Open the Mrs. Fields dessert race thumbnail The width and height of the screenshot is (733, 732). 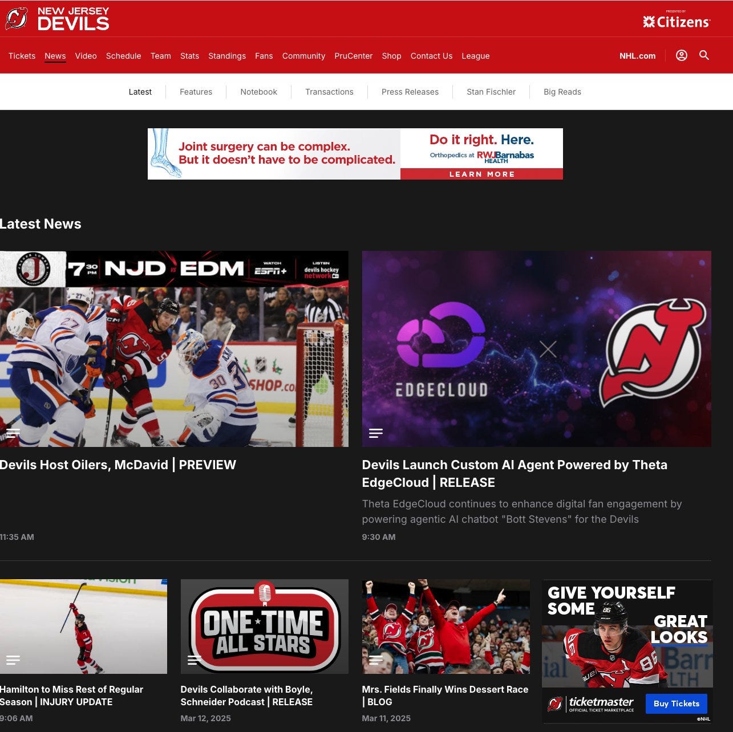pyautogui.click(x=446, y=627)
